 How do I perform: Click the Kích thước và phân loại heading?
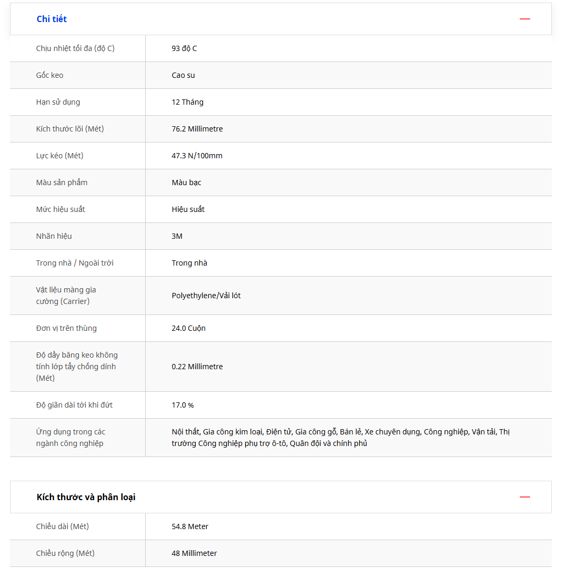pos(86,497)
